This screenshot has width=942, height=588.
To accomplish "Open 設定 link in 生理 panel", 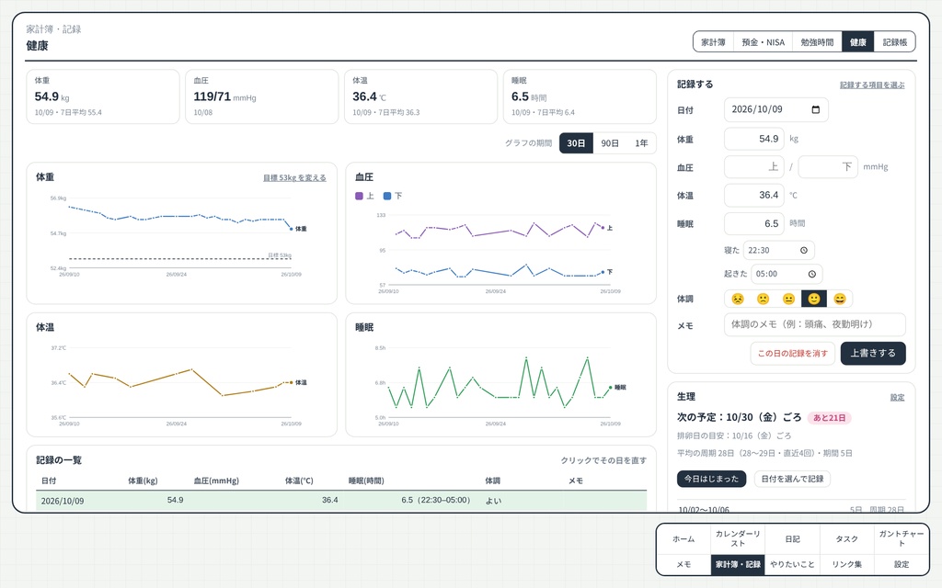I will [898, 397].
